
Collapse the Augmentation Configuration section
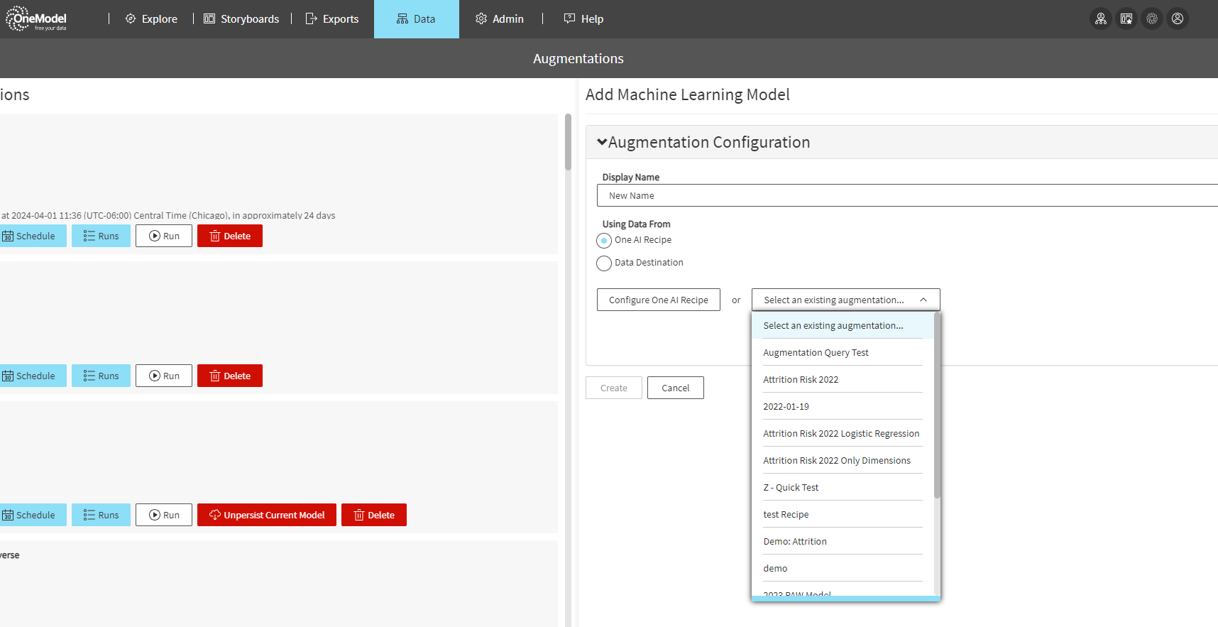(602, 142)
